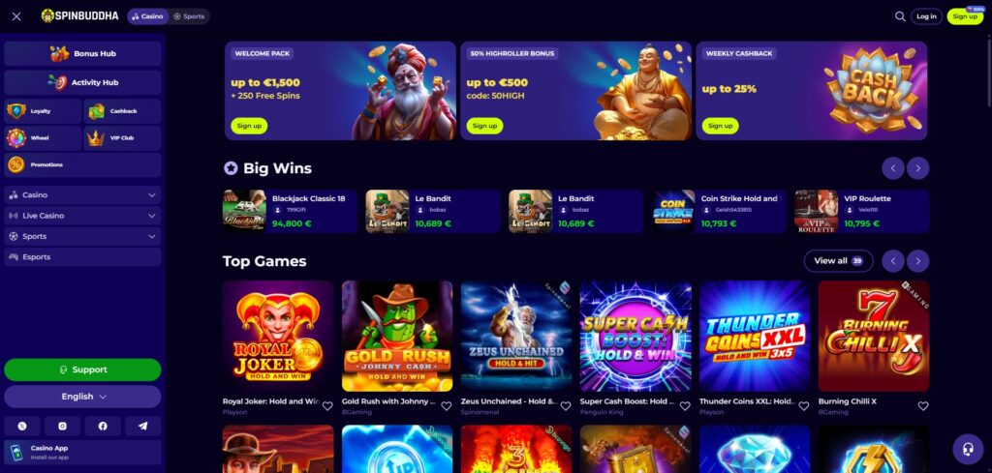The height and width of the screenshot is (473, 992).
Task: Open the Instagram social icon
Action: coord(62,427)
